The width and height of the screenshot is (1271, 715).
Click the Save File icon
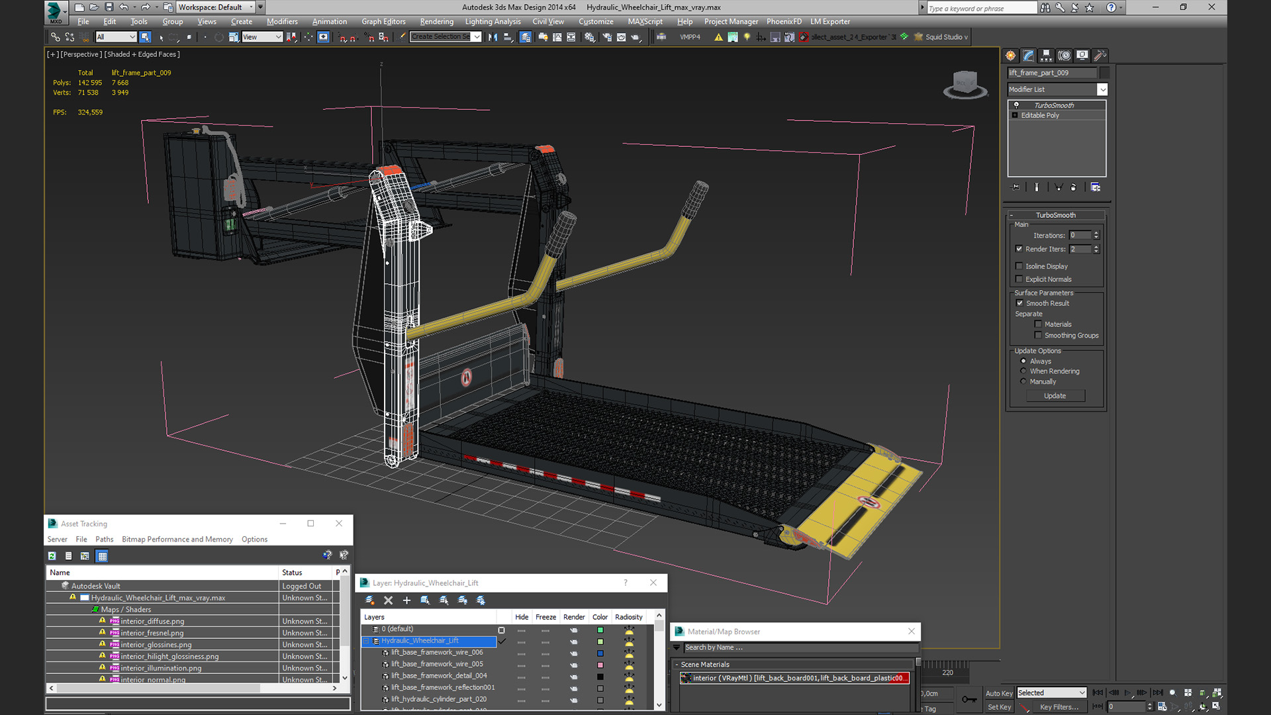click(109, 7)
